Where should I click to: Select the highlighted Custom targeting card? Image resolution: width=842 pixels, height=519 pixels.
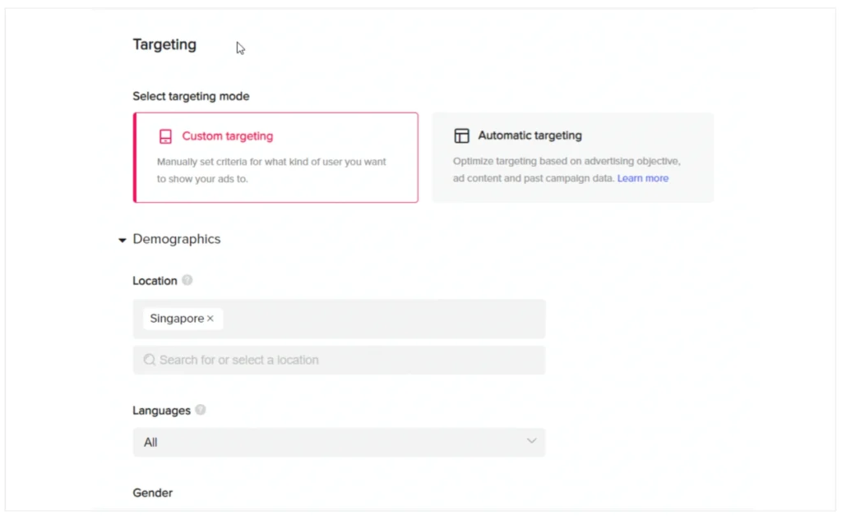[275, 156]
